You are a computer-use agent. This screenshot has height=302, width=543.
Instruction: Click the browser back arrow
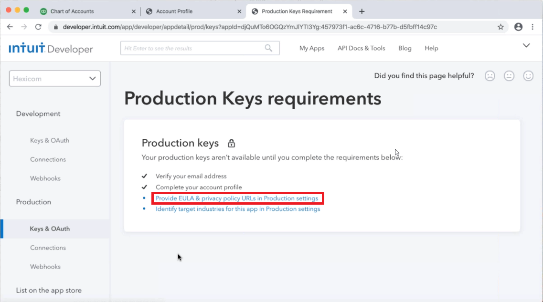pos(10,27)
